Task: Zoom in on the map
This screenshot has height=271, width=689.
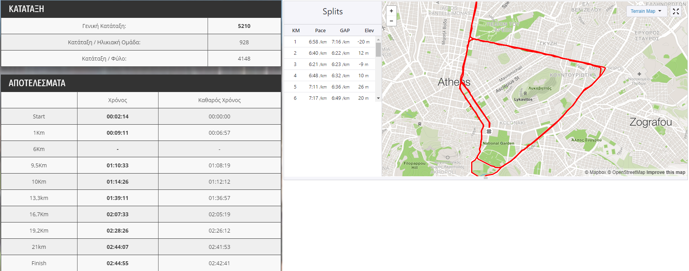Action: [x=391, y=11]
